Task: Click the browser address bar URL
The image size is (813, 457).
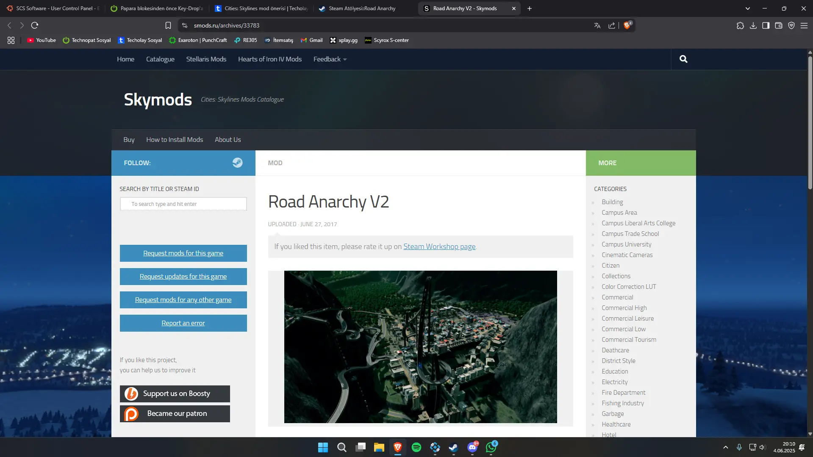Action: 227,25
